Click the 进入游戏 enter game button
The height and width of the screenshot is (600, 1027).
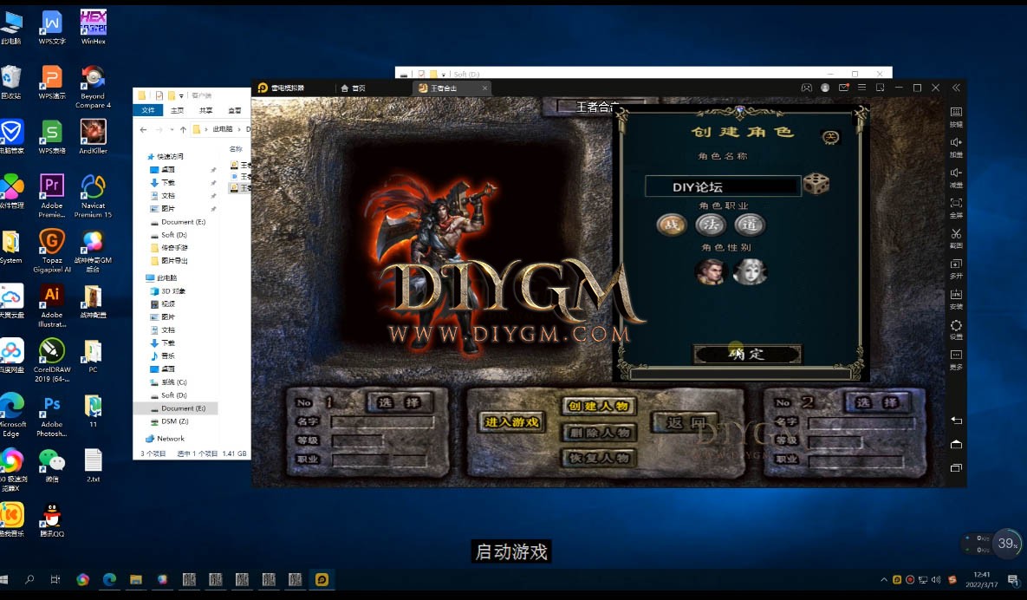tap(511, 422)
